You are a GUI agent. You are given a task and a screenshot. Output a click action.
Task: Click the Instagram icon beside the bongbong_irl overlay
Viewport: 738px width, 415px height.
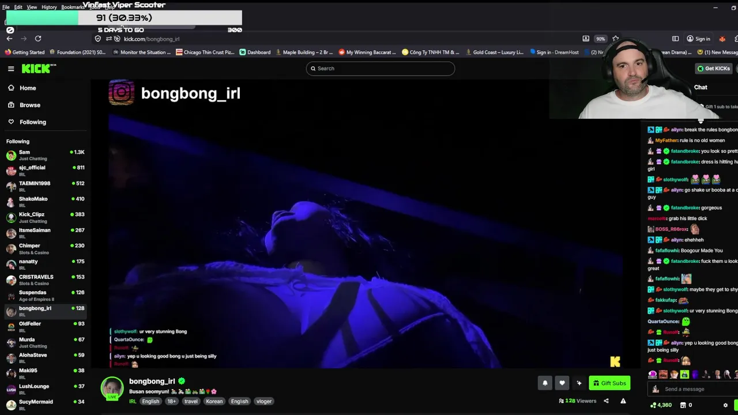pos(122,93)
